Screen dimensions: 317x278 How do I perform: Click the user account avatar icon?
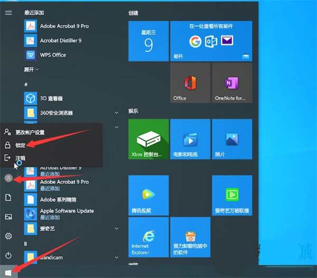point(8,178)
